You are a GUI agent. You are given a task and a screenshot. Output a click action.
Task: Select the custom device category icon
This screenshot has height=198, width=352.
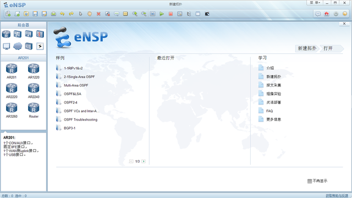click(29, 46)
